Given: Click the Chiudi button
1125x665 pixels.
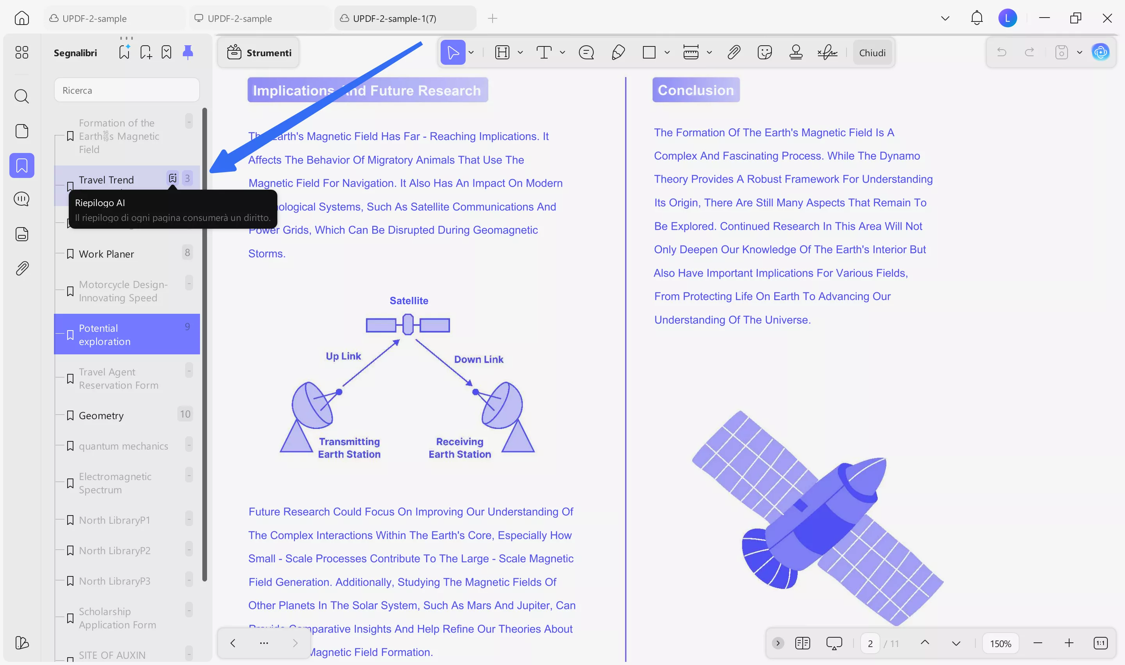Looking at the screenshot, I should 872,52.
